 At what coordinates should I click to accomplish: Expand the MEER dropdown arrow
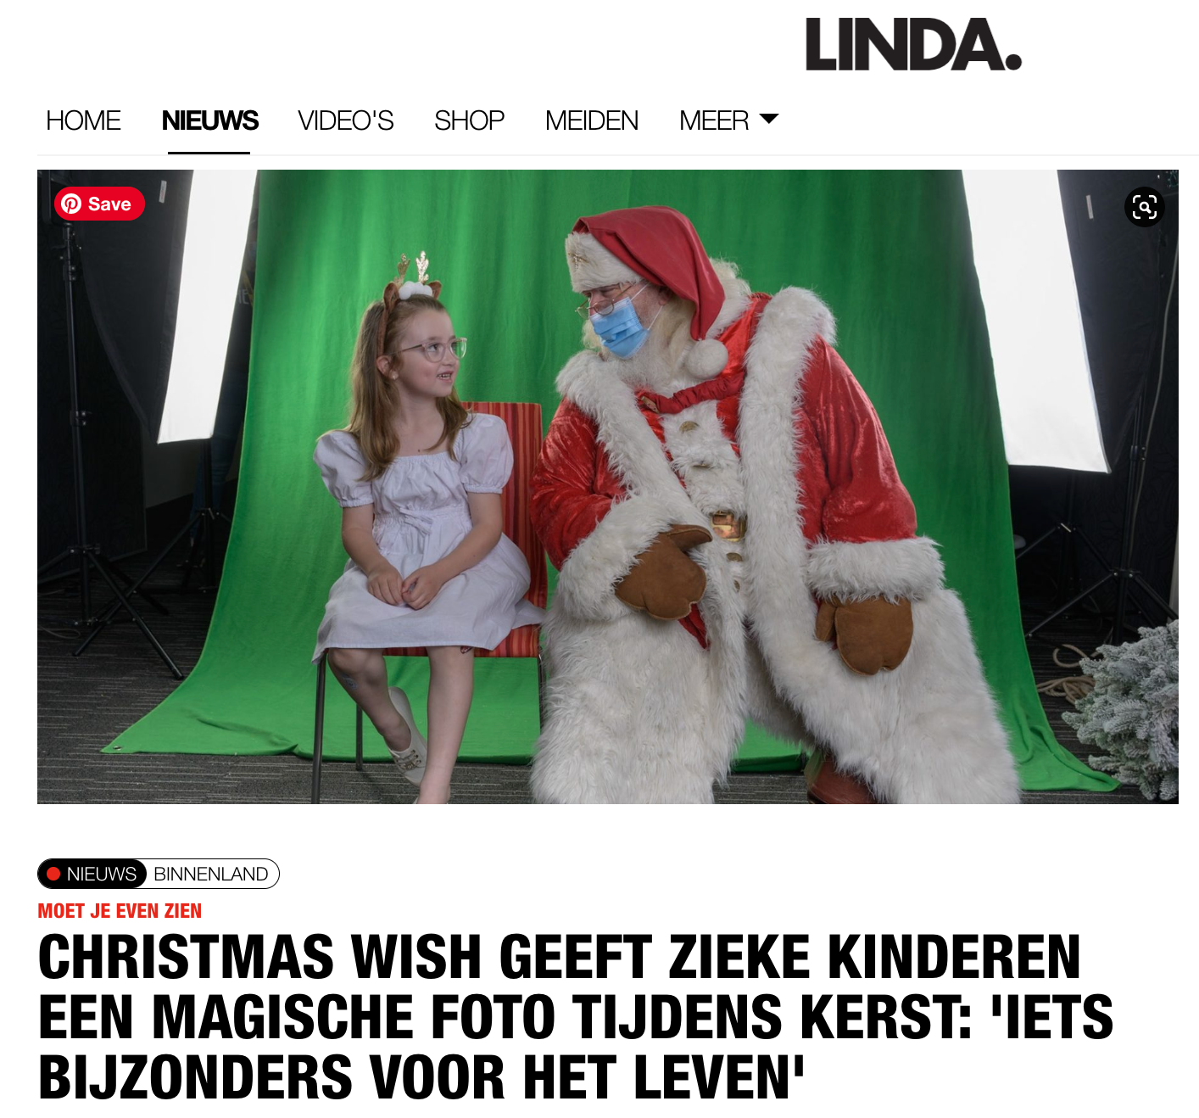coord(769,119)
